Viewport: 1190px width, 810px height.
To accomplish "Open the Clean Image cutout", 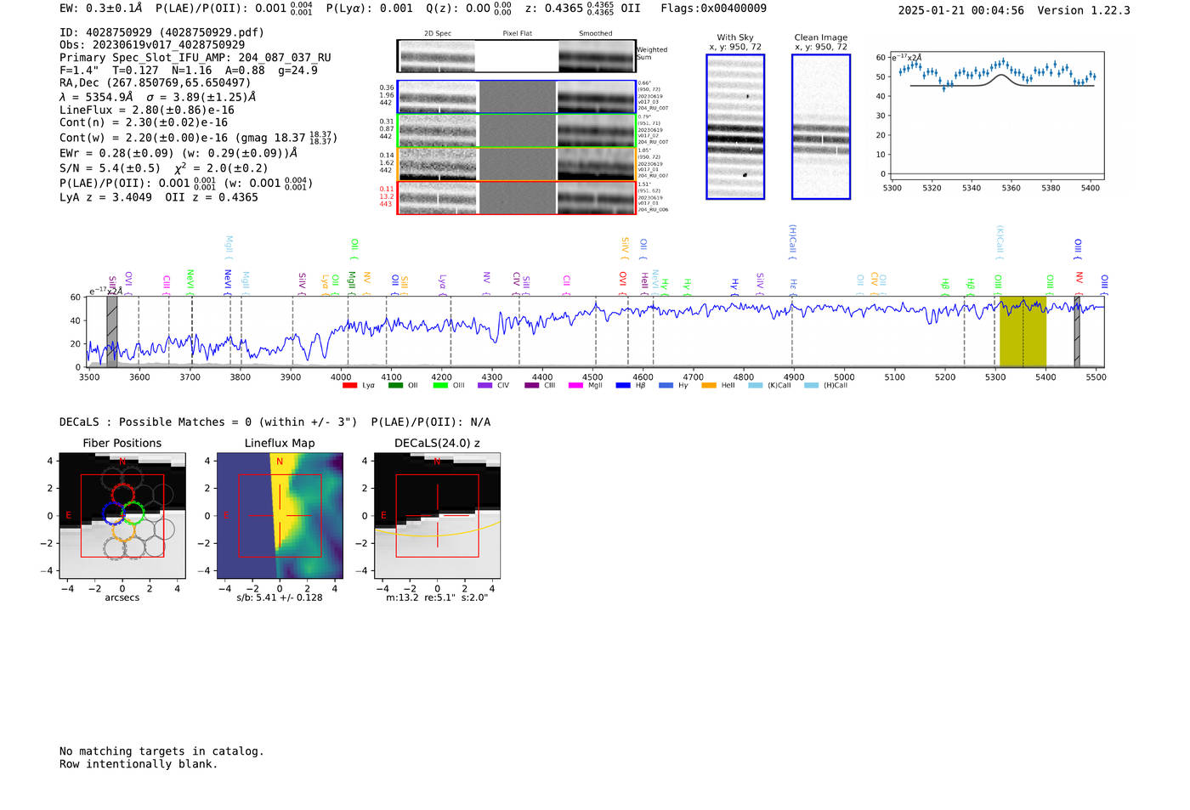I will [821, 127].
